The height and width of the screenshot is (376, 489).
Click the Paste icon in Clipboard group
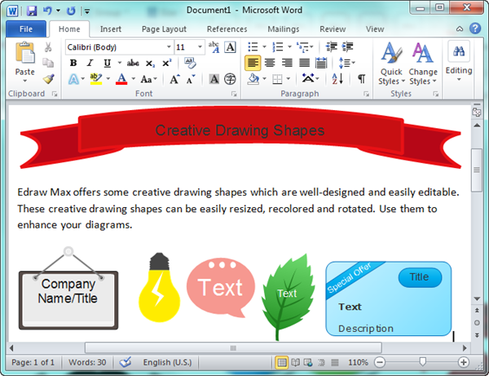(x=25, y=57)
